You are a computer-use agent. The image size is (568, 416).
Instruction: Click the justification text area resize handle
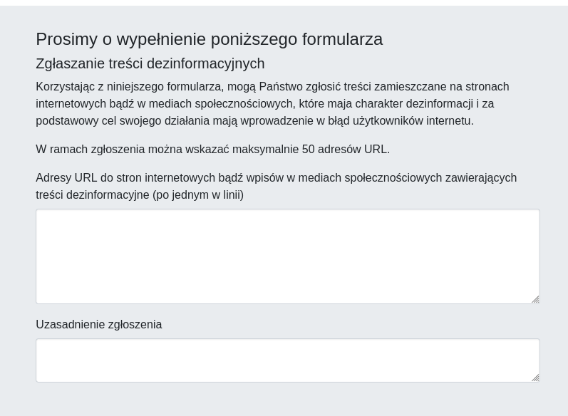click(x=535, y=378)
